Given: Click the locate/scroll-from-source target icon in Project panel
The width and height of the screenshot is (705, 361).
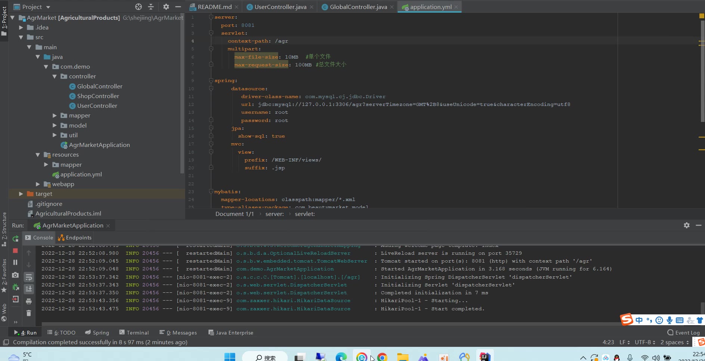Looking at the screenshot, I should point(139,7).
